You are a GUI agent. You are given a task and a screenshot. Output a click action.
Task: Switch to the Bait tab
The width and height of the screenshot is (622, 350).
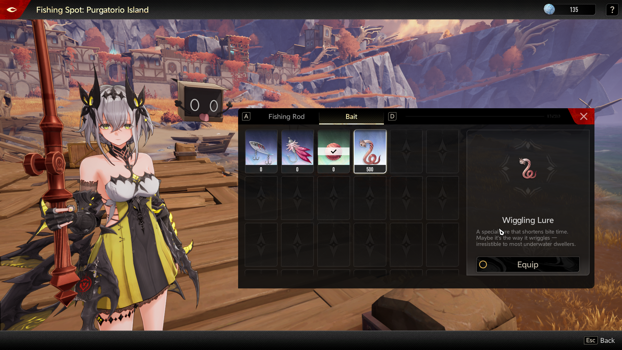(351, 117)
